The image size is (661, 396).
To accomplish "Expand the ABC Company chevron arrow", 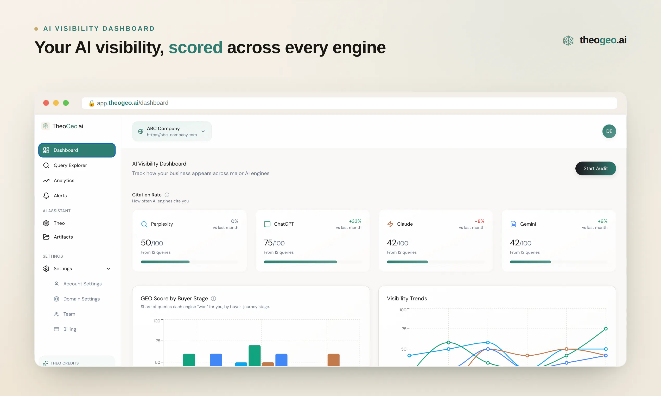I will pyautogui.click(x=203, y=131).
